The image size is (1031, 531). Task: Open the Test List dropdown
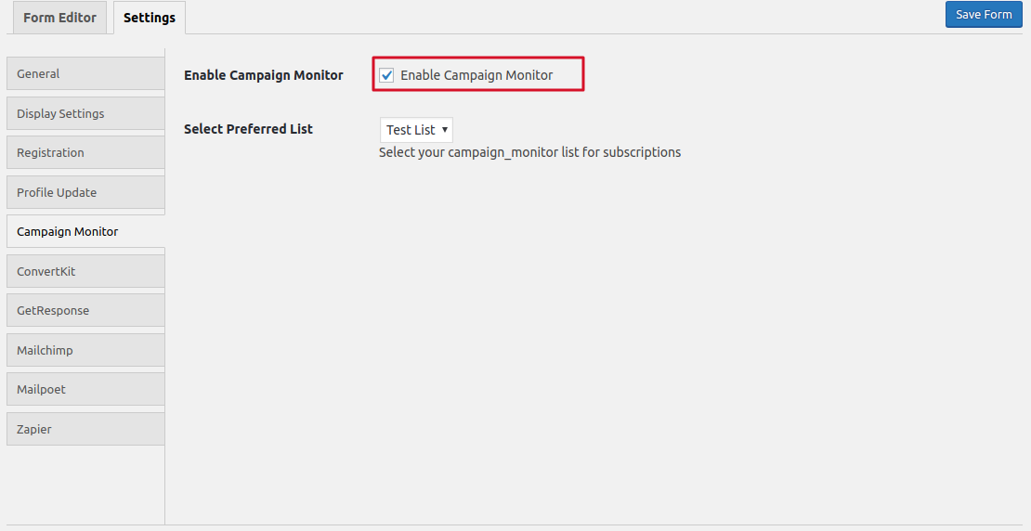pos(416,130)
